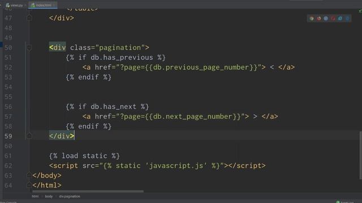This screenshot has width=362, height=203.
Task: Click the closing </div> on line 59
Action: [x=62, y=136]
